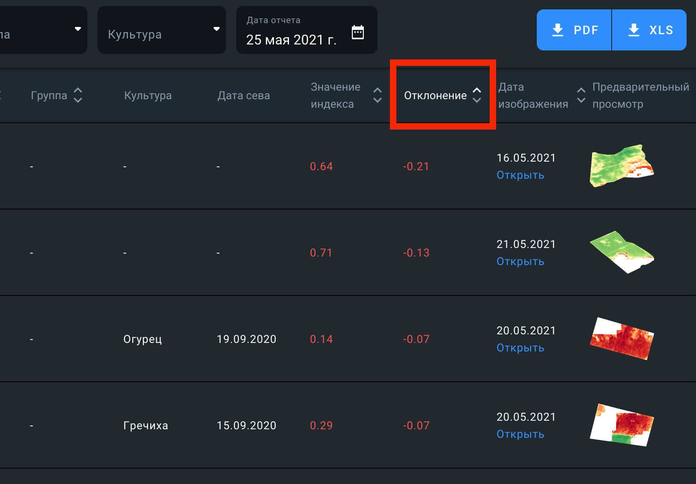Open the Гречиха field preview thumbnail
The height and width of the screenshot is (484, 696).
(x=622, y=425)
